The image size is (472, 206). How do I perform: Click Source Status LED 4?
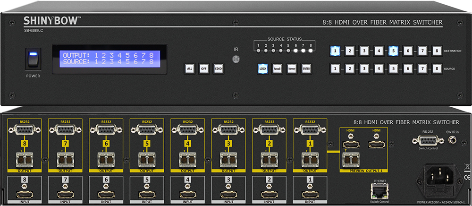(x=280, y=51)
